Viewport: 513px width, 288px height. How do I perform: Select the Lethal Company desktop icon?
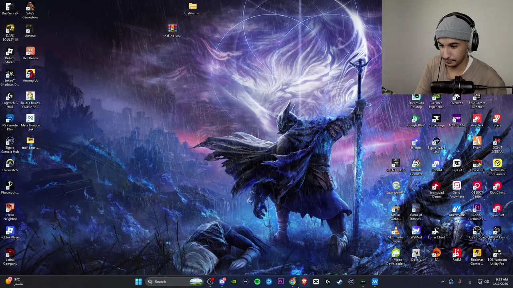[x=10, y=257]
